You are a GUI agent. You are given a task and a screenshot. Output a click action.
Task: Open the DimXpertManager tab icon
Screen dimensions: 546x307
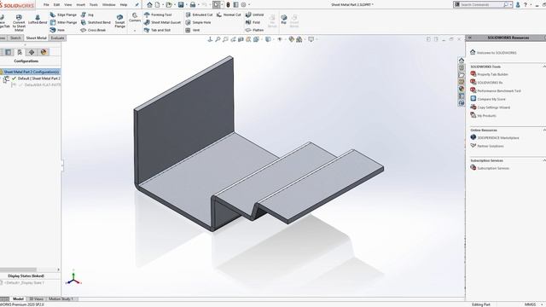click(32, 52)
